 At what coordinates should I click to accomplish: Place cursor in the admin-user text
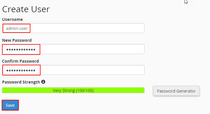tap(17, 28)
